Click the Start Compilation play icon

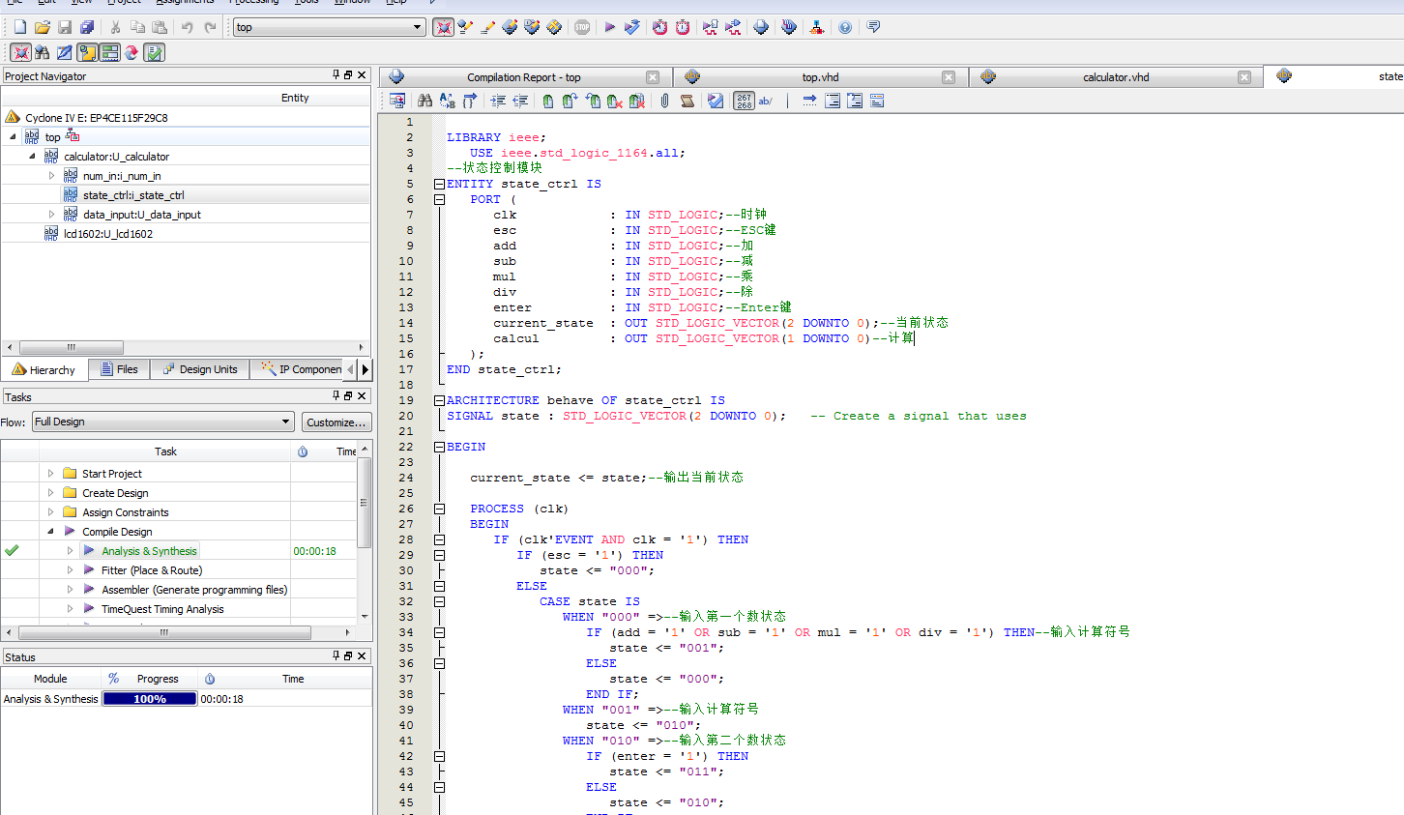pyautogui.click(x=609, y=27)
